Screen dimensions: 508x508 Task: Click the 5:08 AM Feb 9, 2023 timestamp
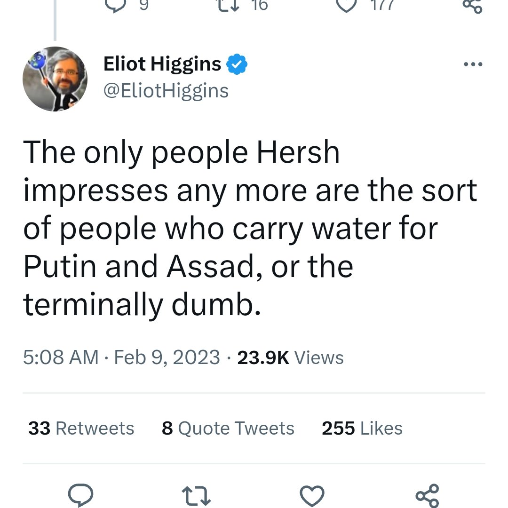click(x=121, y=358)
